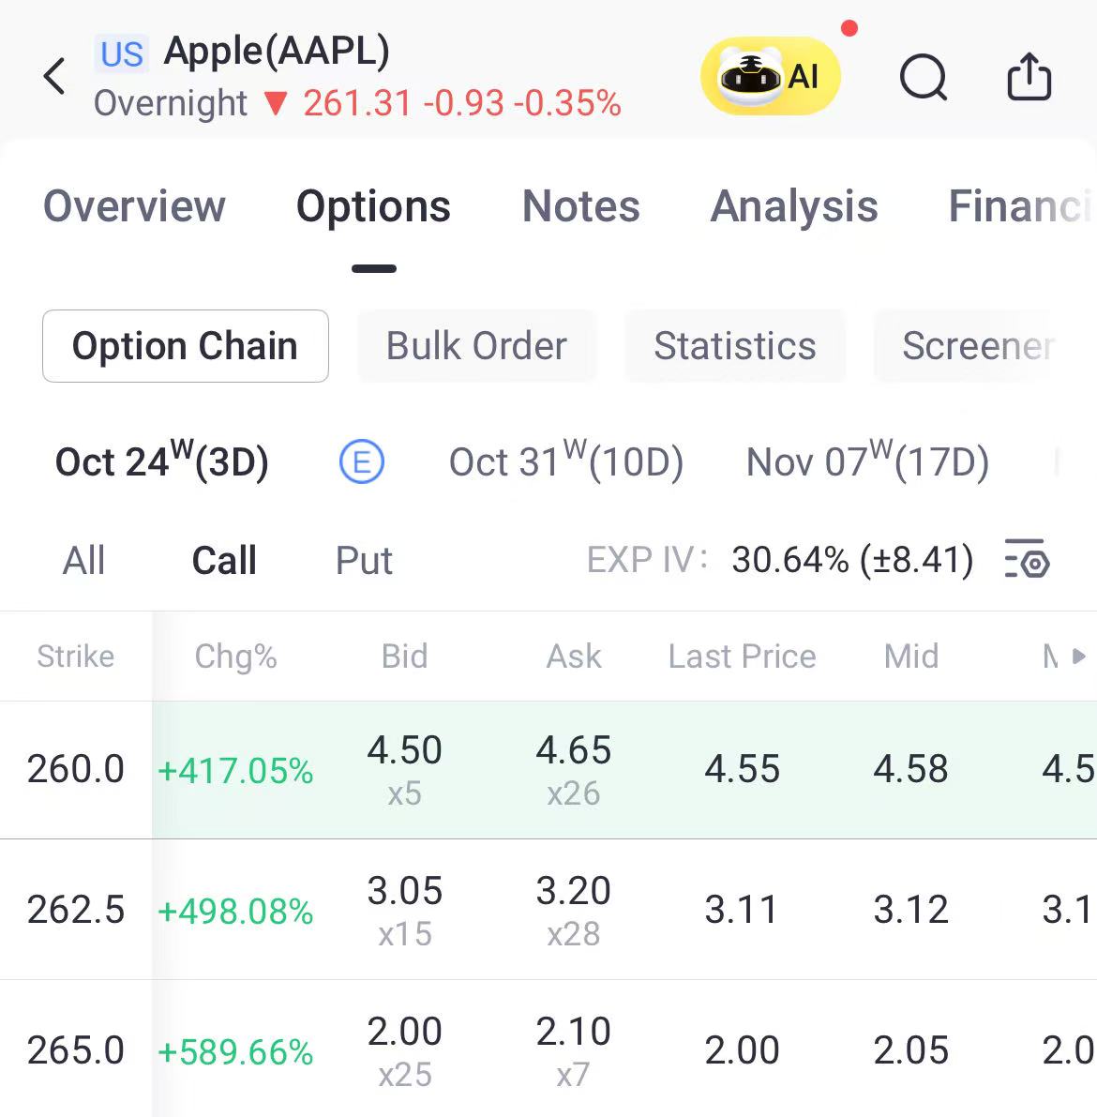Tap the share icon
The height and width of the screenshot is (1117, 1097).
coord(1029,77)
